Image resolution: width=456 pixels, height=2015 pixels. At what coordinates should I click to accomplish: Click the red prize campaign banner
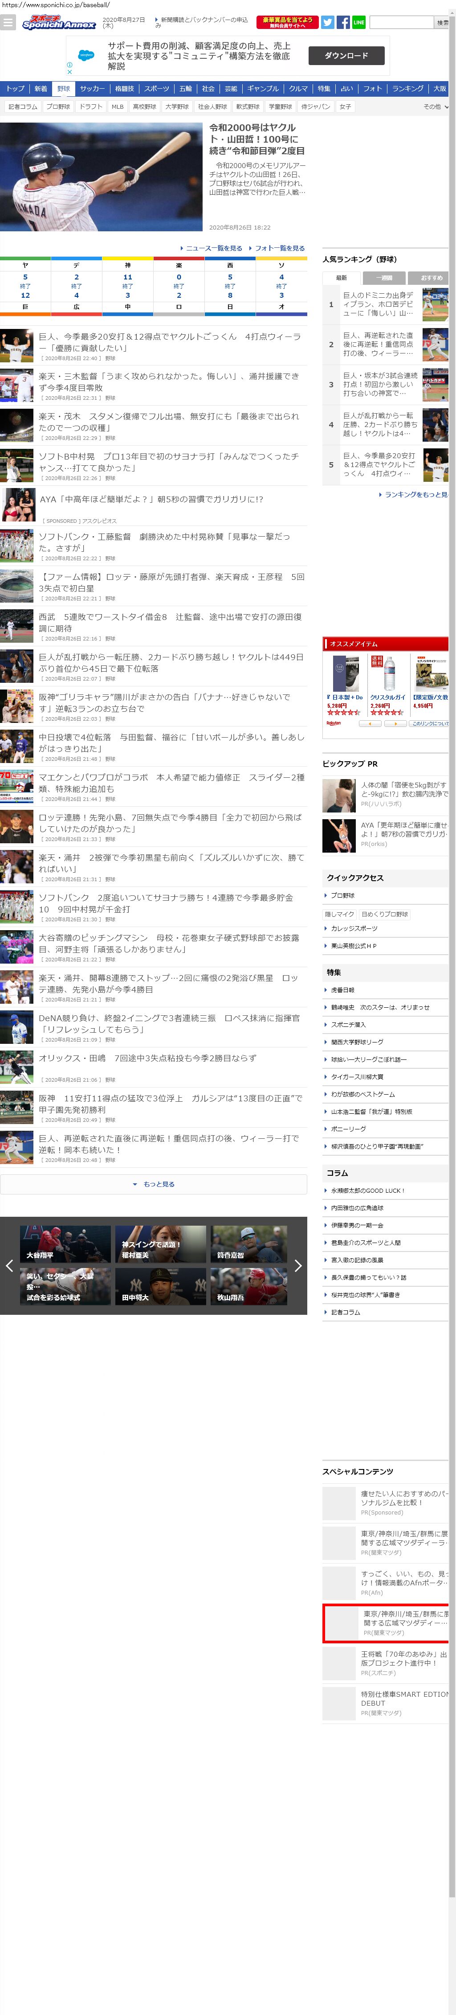tap(287, 23)
